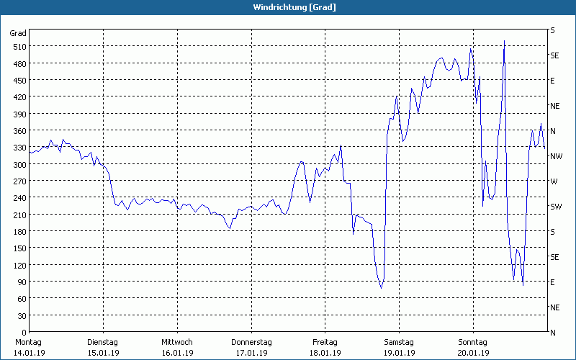Image resolution: width=576 pixels, height=360 pixels.
Task: Click the y-axis value '60'
Action: [22, 299]
